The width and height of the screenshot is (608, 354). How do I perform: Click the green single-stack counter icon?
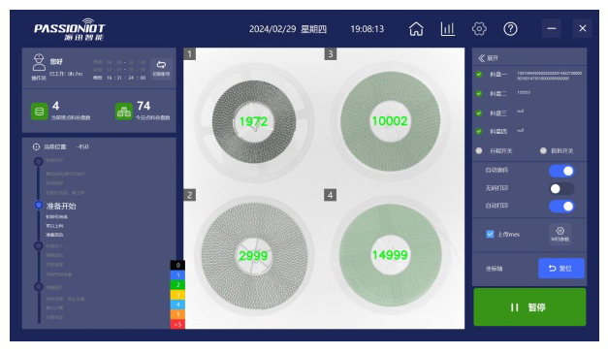coord(39,112)
